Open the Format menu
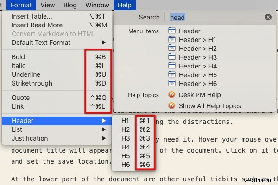 pyautogui.click(x=21, y=5)
